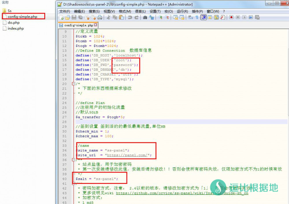289x204 pixels.
Task: Click the New file toolbar icon
Action: [62, 18]
